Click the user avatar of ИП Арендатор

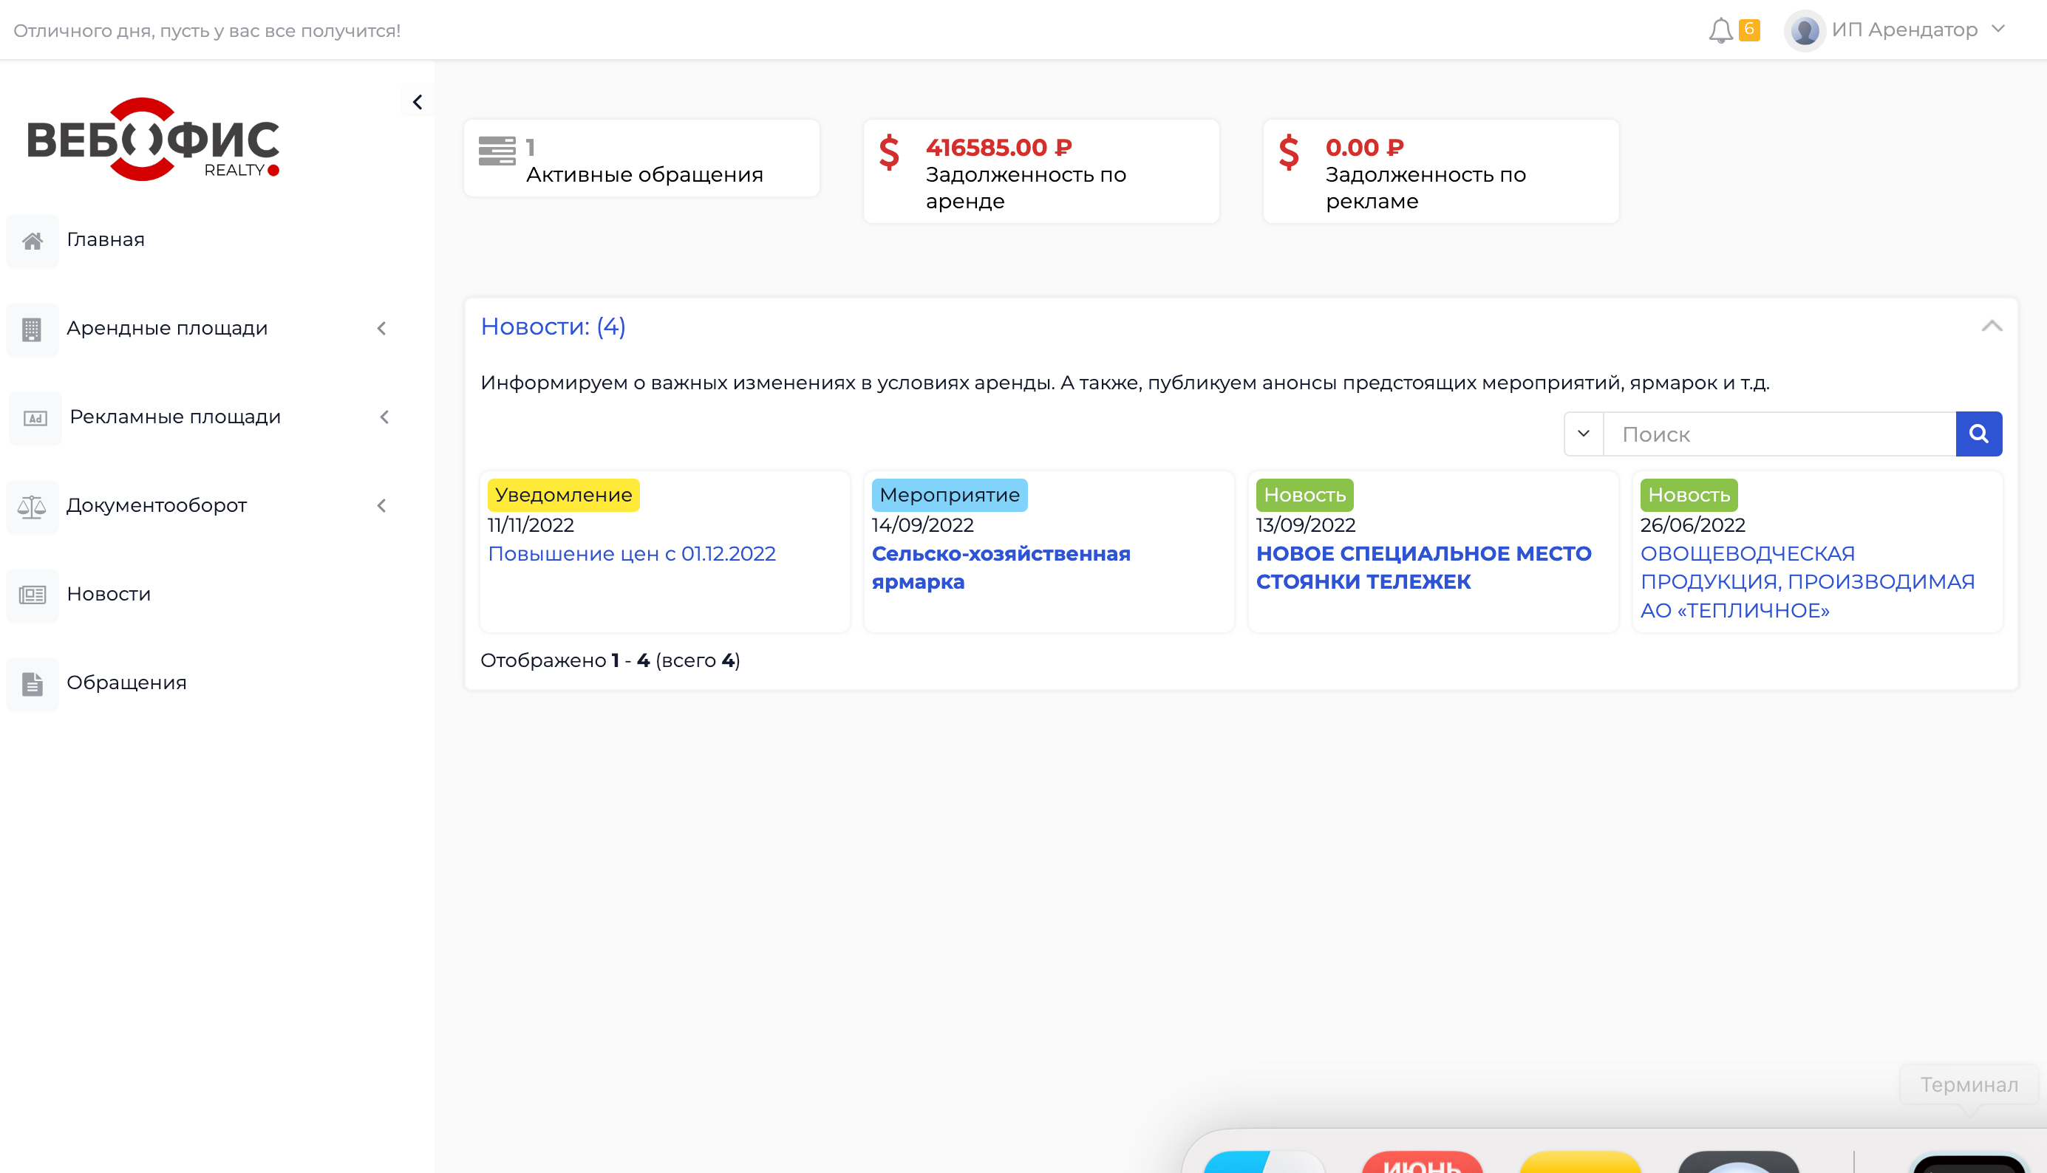tap(1805, 30)
